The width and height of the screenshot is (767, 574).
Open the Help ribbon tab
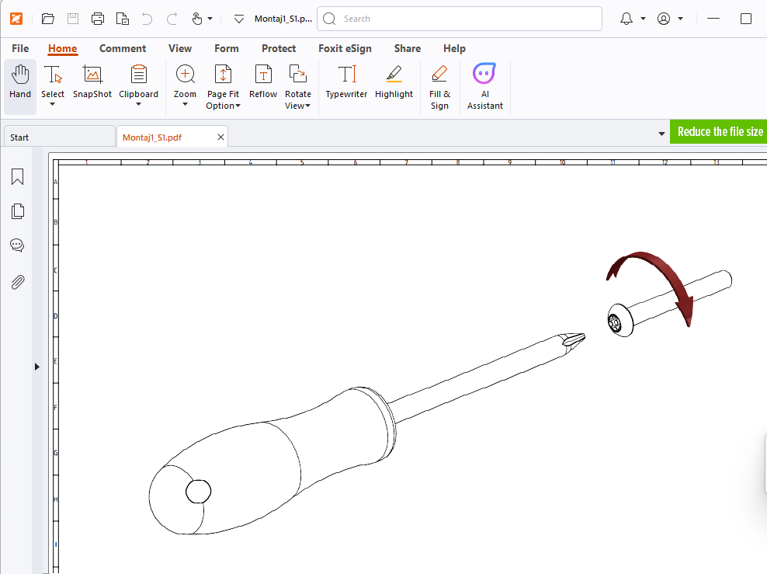coord(454,48)
